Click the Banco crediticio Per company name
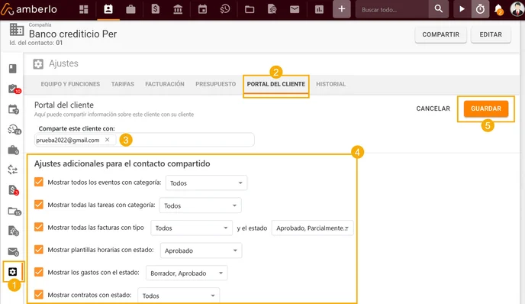This screenshot has height=304, width=525. click(x=72, y=34)
